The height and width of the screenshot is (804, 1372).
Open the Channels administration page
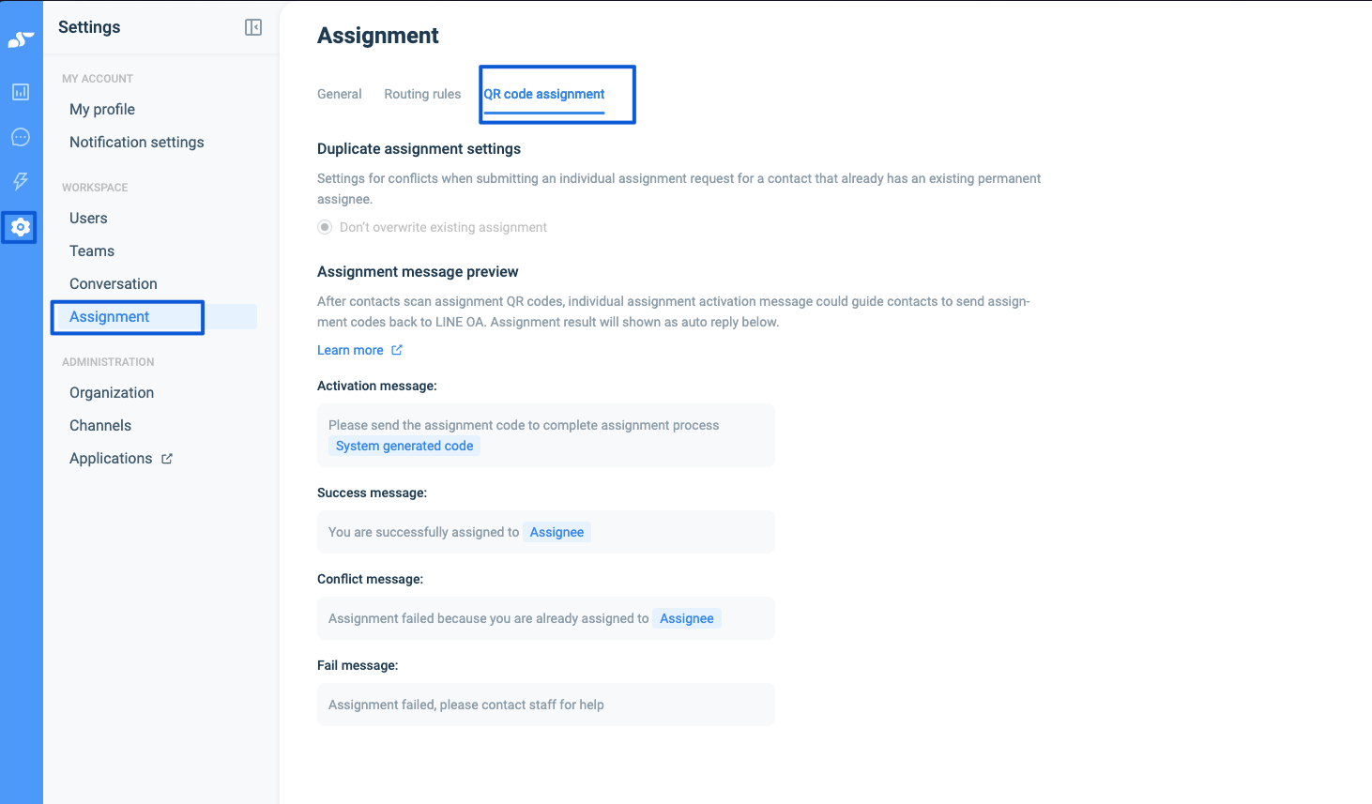[100, 425]
